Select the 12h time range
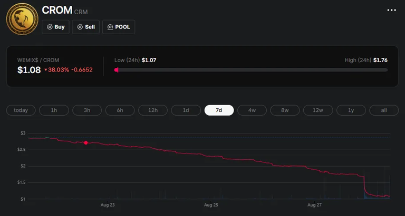 click(x=153, y=110)
